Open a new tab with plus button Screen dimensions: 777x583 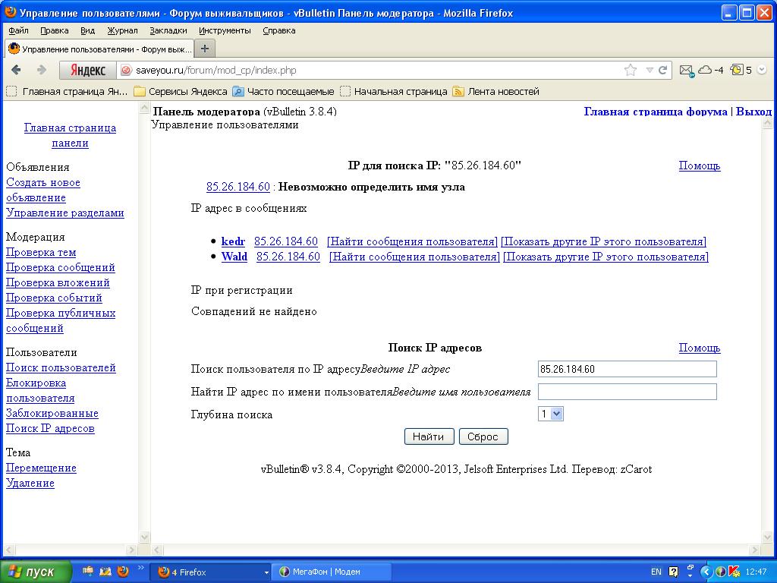(204, 49)
